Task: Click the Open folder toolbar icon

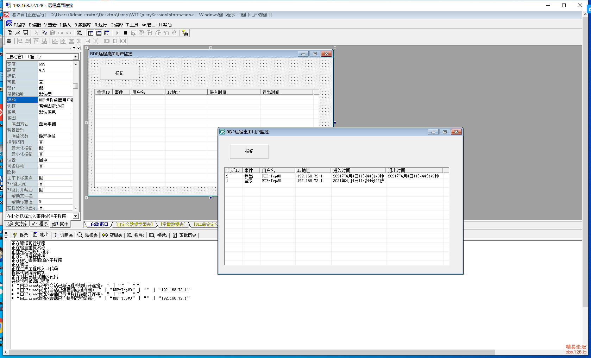Action: pyautogui.click(x=17, y=33)
